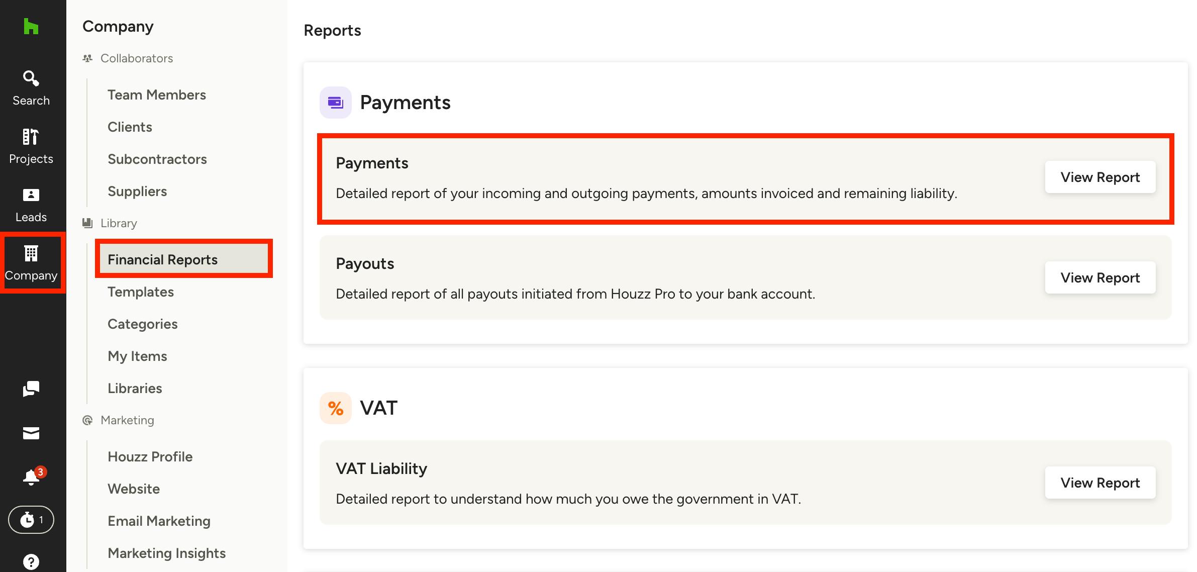Navigate to Email Marketing
This screenshot has height=572, width=1197.
(x=159, y=521)
